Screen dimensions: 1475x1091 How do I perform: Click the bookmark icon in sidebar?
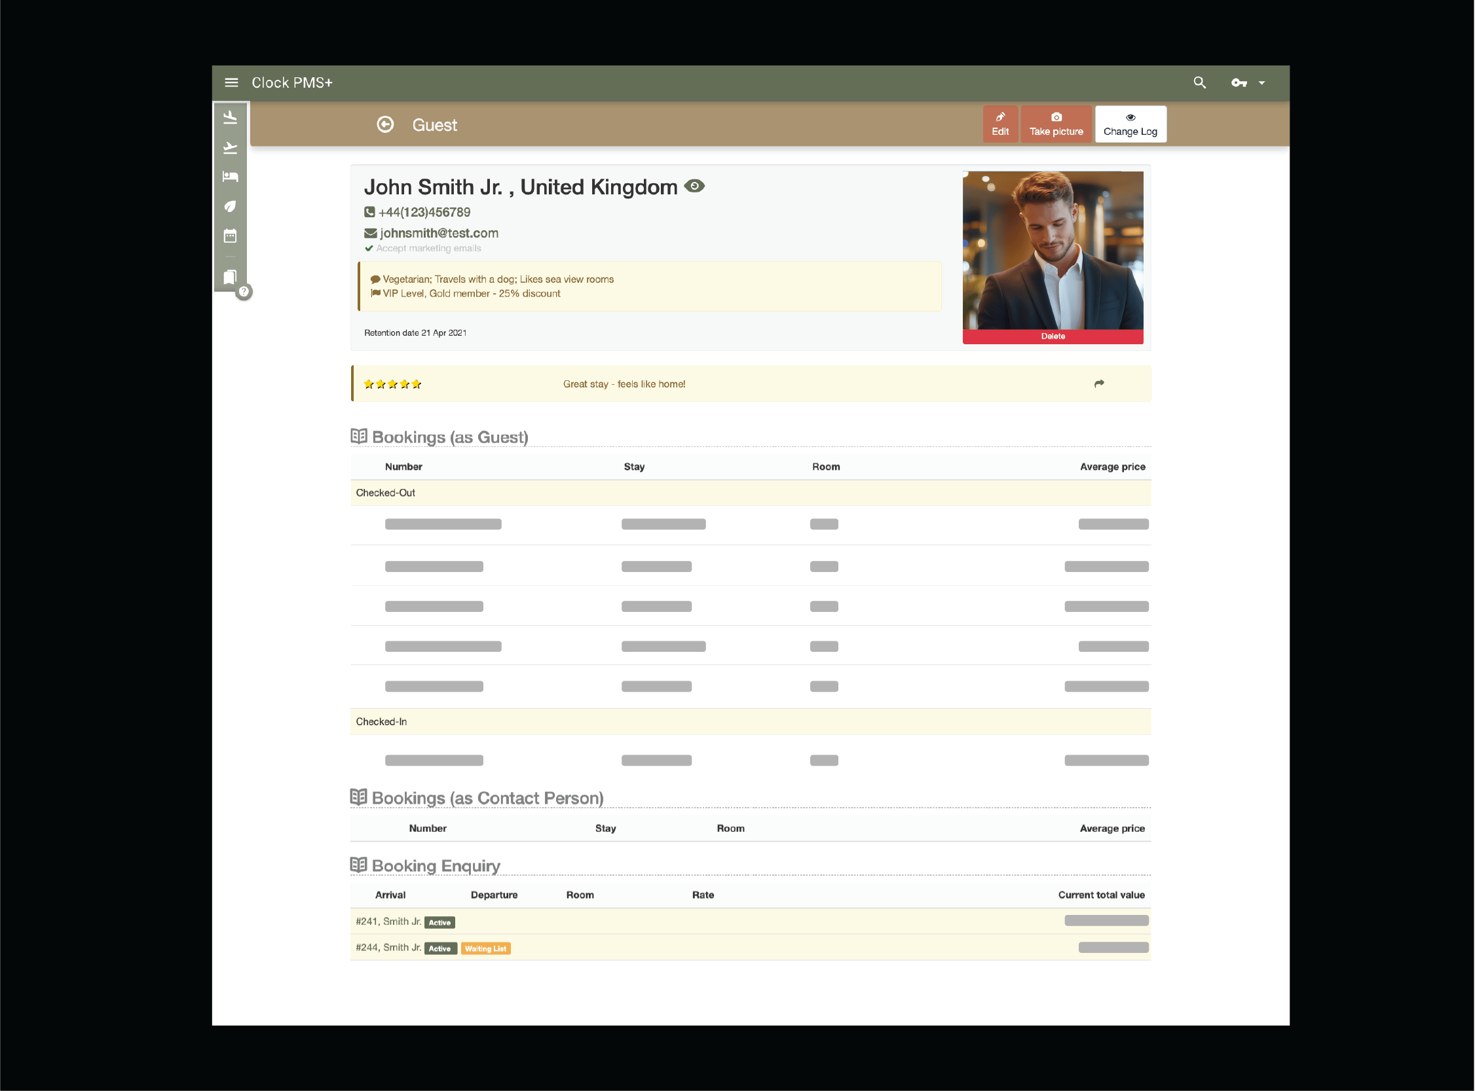[230, 276]
